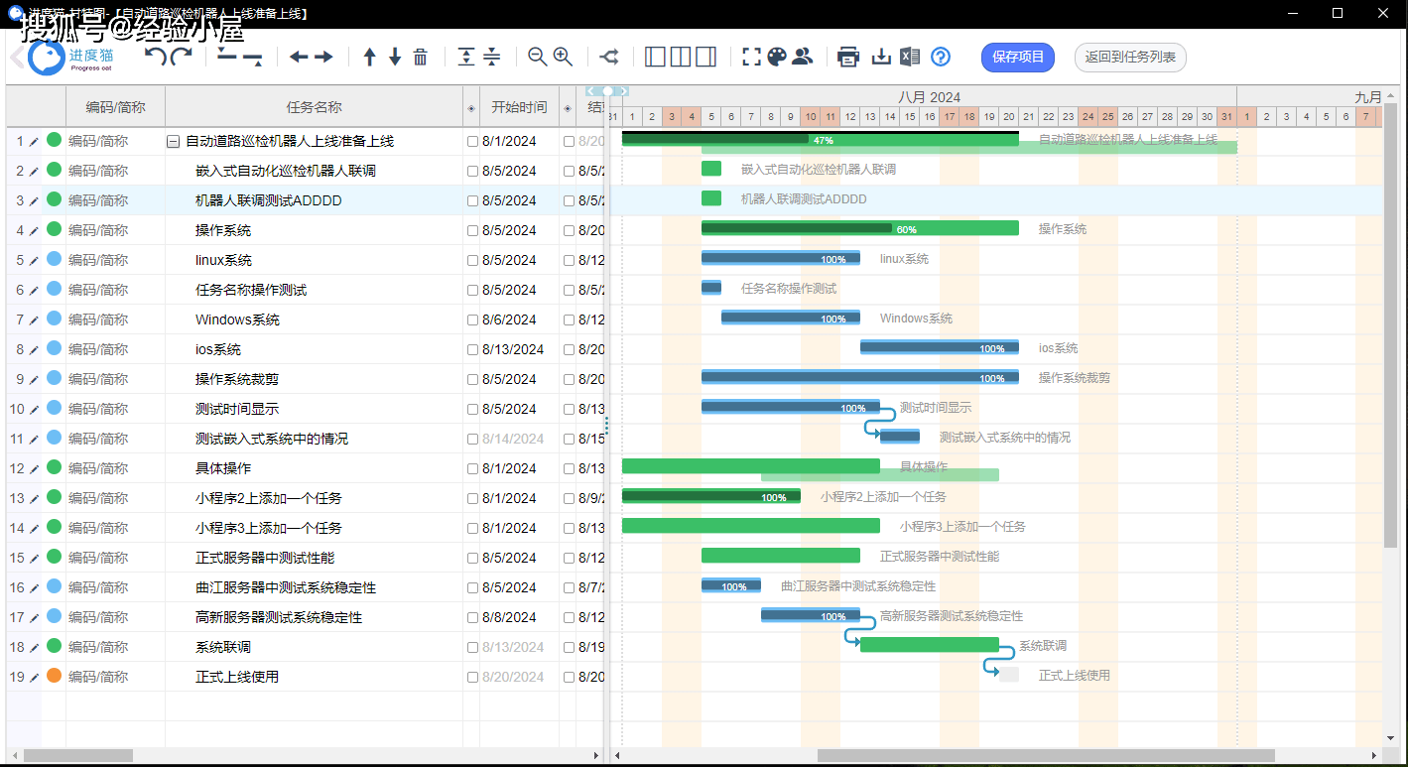Click start date 8/13/2024 of ios系统
This screenshot has width=1408, height=767.
pos(513,349)
